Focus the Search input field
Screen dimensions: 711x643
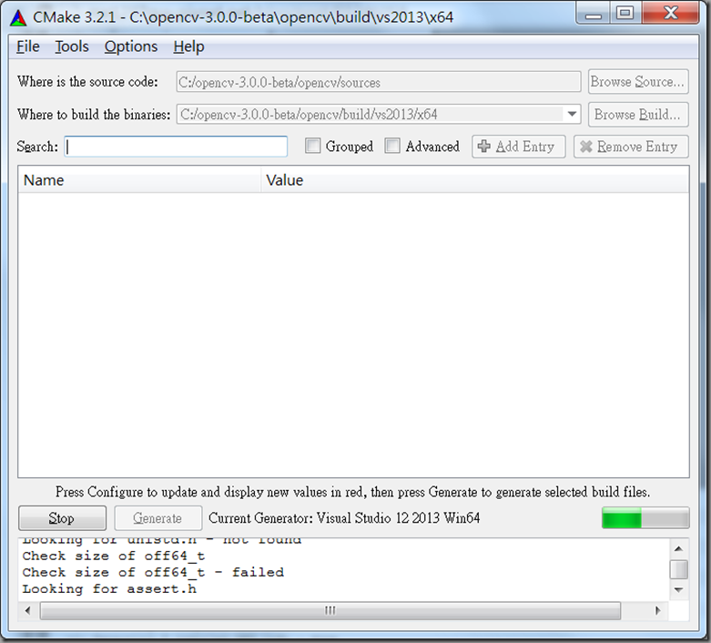176,147
